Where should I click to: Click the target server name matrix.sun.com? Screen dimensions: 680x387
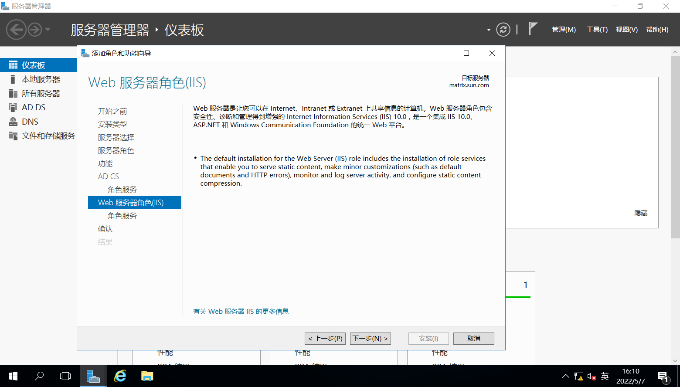coord(469,85)
